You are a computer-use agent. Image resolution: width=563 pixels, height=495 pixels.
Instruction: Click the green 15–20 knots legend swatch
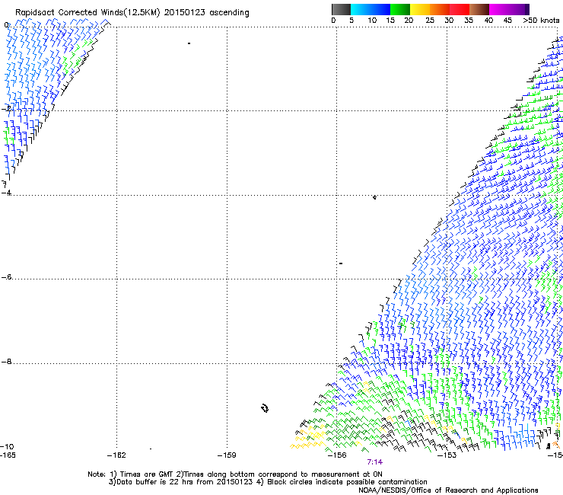(x=400, y=9)
